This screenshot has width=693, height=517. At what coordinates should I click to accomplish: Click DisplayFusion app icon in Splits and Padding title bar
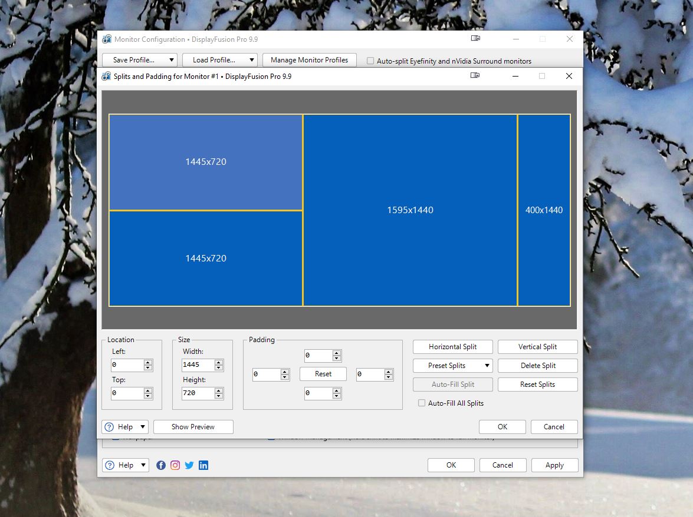click(x=107, y=76)
